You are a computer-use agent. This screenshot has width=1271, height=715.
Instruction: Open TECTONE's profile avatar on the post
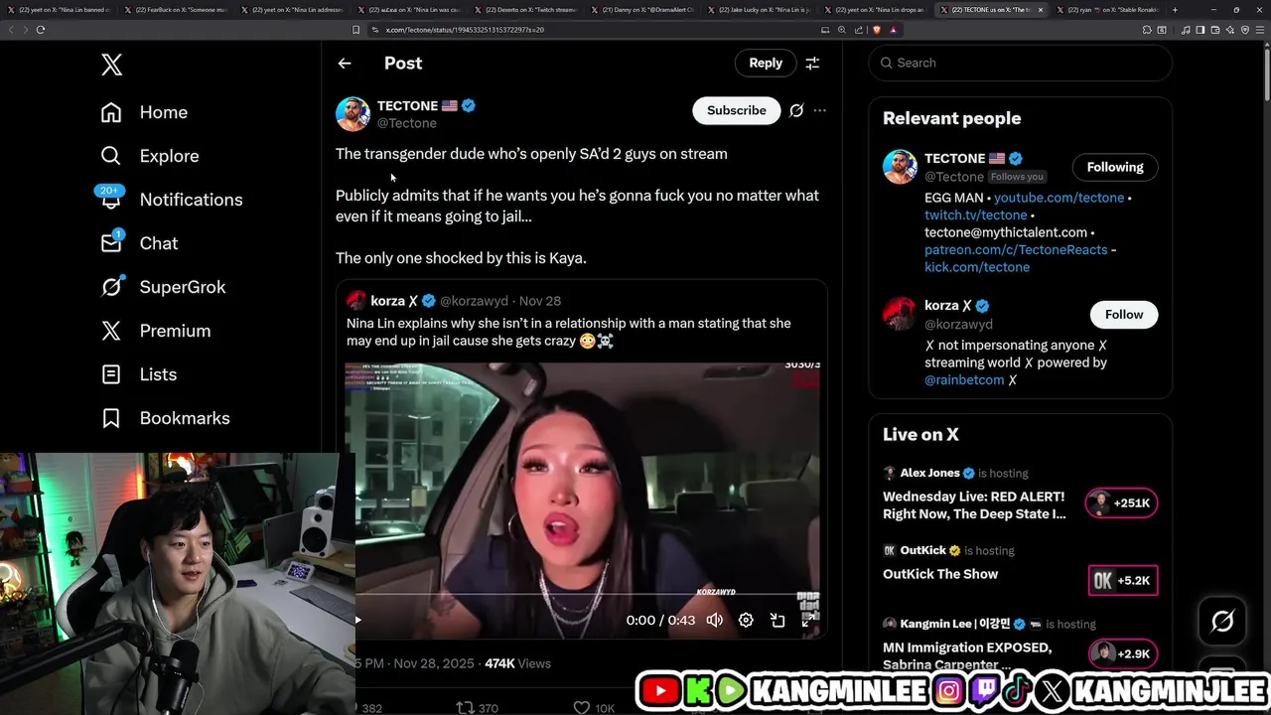click(353, 114)
